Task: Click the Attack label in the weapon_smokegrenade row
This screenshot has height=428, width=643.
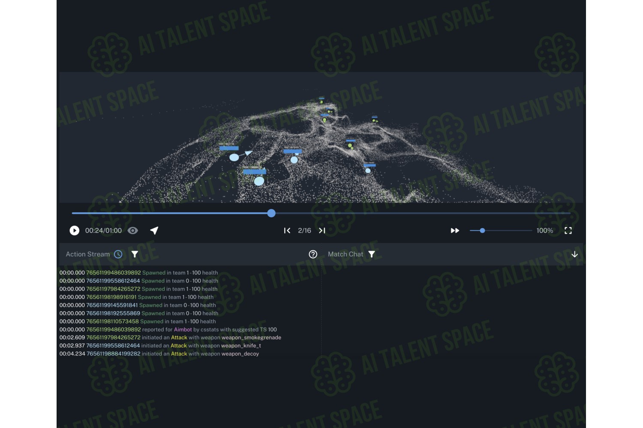Action: 179,338
